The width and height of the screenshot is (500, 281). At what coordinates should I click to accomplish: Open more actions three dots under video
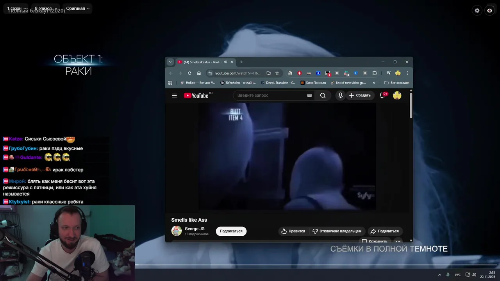(398, 241)
